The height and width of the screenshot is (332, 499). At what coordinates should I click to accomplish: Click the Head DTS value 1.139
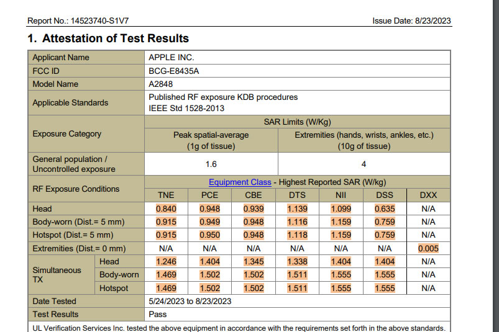pyautogui.click(x=297, y=209)
